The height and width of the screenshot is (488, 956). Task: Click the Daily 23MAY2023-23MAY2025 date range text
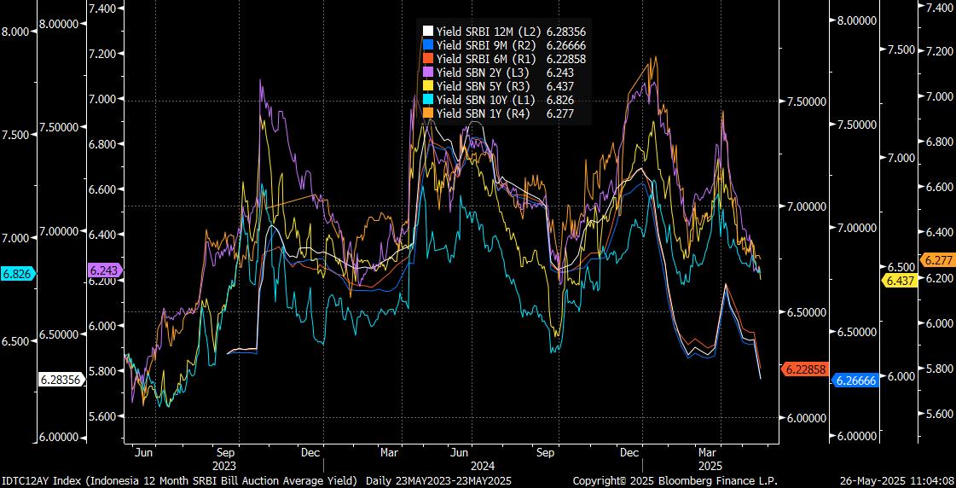tap(438, 481)
